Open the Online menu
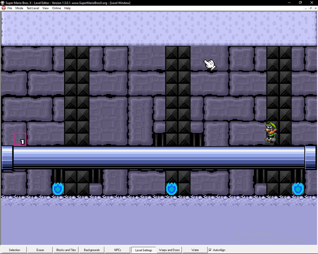This screenshot has height=254, width=318. click(56, 8)
